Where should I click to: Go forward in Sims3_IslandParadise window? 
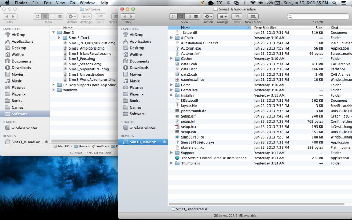click(x=132, y=16)
